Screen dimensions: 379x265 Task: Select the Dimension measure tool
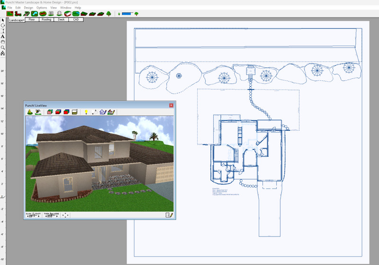coord(3,31)
